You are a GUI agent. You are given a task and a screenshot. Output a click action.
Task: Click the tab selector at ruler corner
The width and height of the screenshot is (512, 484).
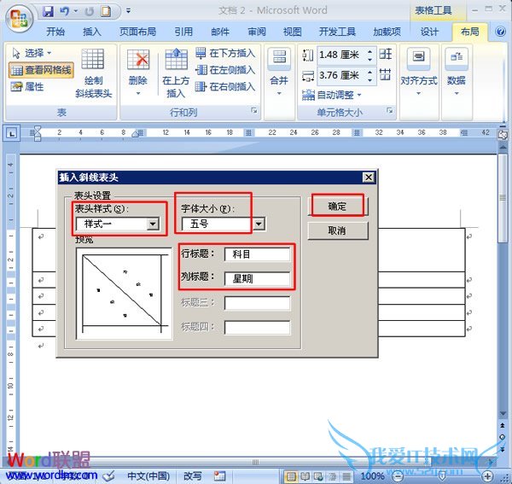coord(12,133)
